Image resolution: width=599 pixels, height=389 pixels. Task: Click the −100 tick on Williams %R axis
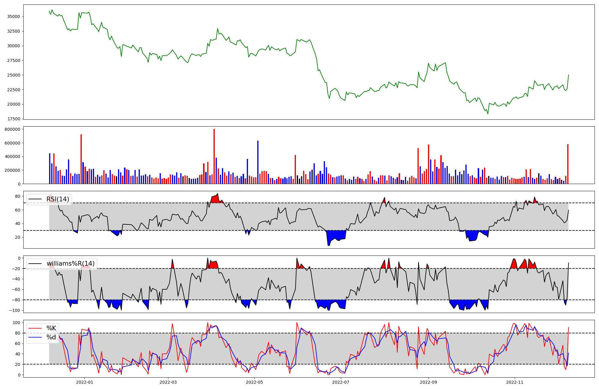[x=15, y=310]
